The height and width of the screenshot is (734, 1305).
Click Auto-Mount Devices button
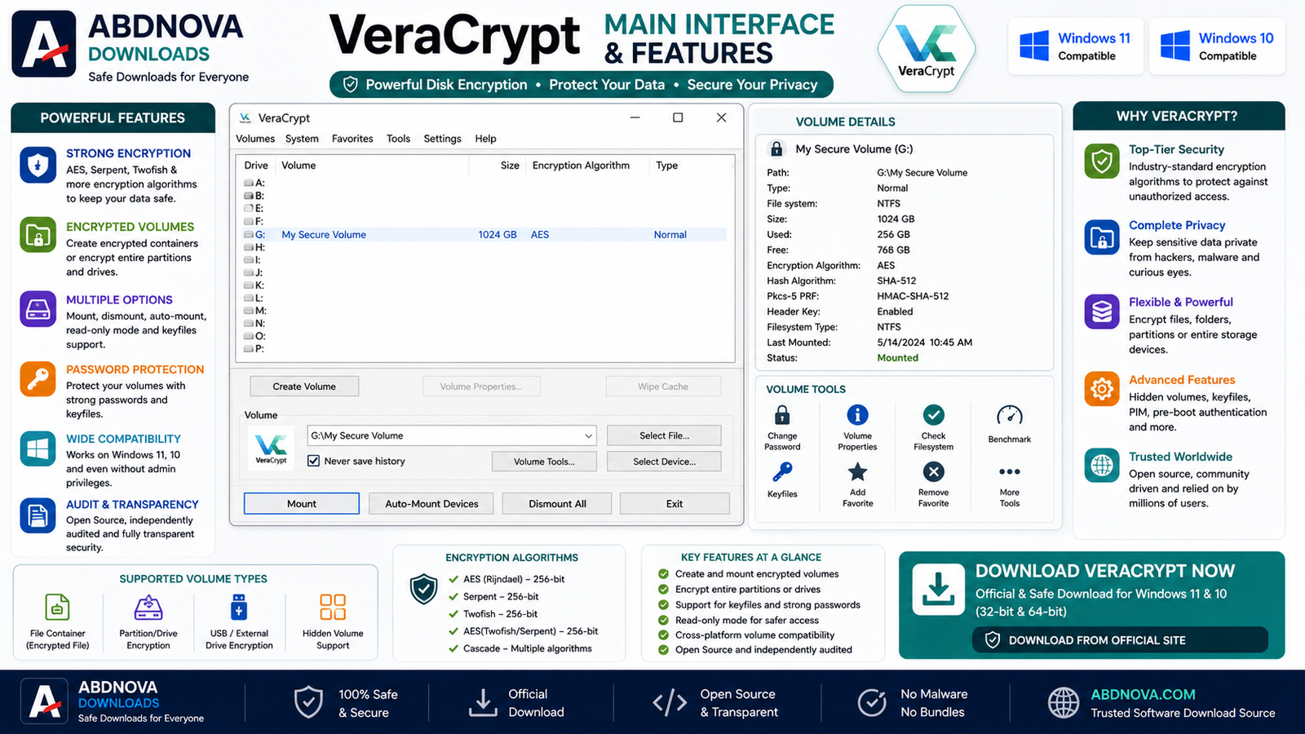coord(431,504)
